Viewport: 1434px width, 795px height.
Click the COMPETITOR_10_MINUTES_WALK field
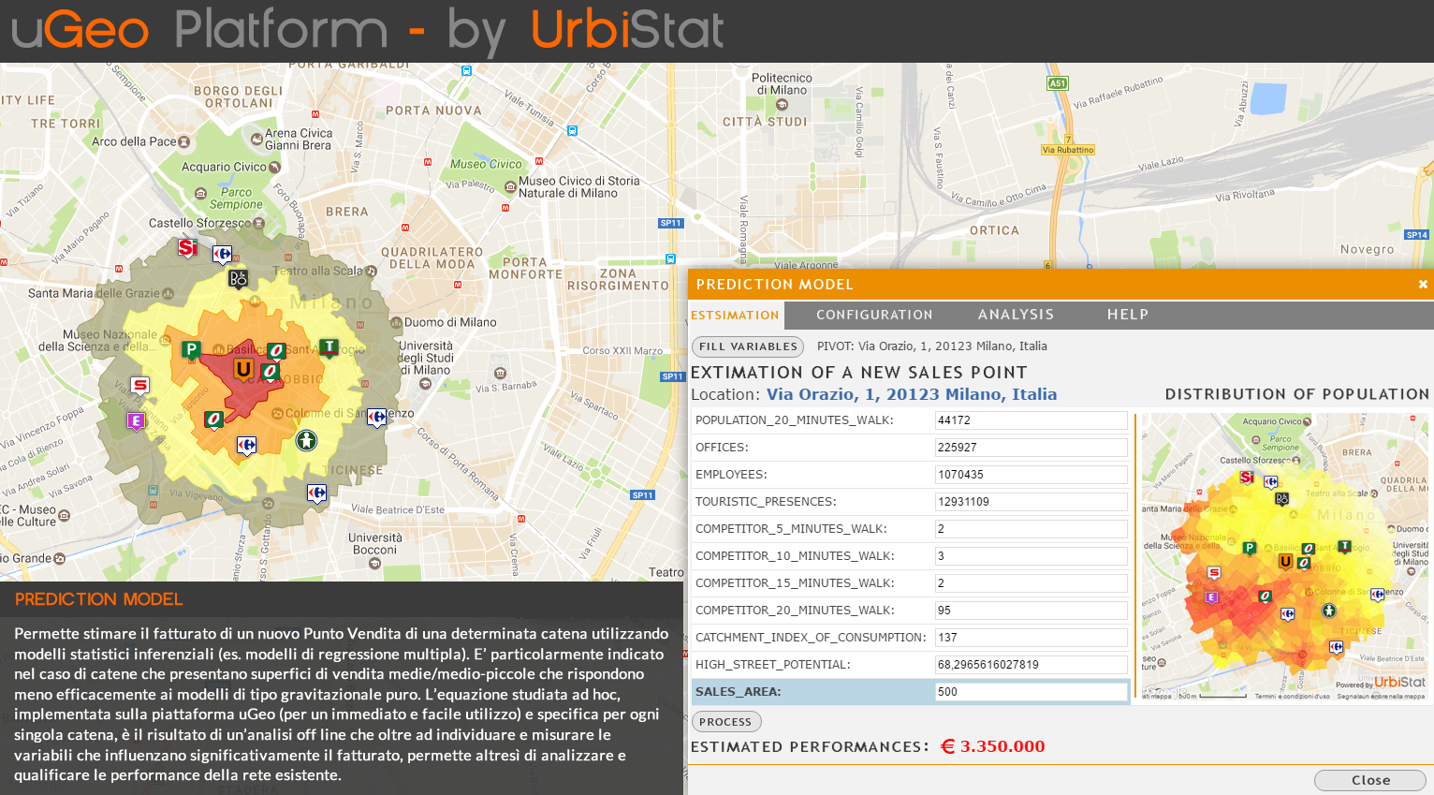tap(1031, 556)
